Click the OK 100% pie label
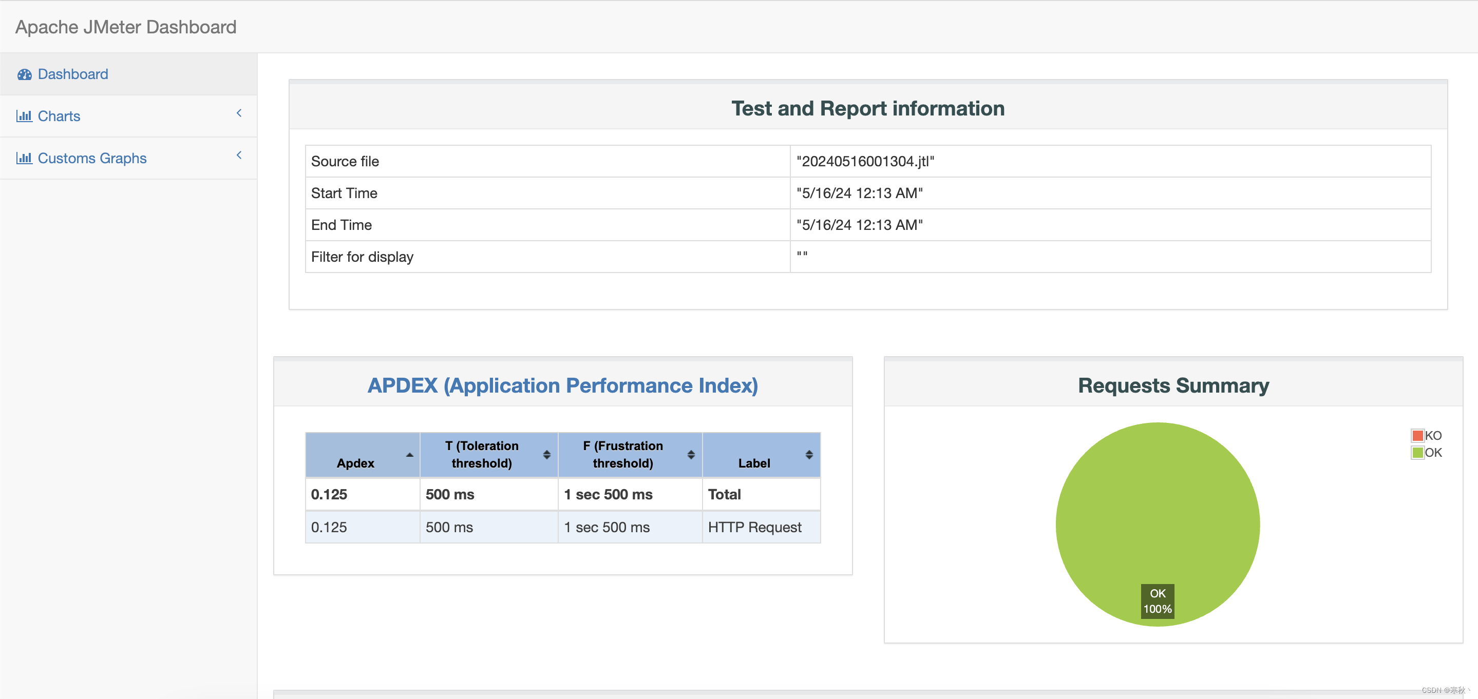Viewport: 1478px width, 699px height. pos(1157,601)
